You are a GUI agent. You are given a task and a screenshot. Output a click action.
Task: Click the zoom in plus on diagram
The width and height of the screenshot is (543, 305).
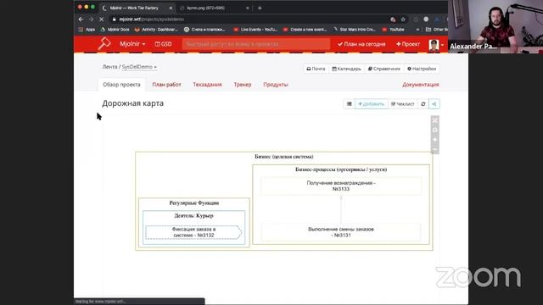click(x=435, y=140)
